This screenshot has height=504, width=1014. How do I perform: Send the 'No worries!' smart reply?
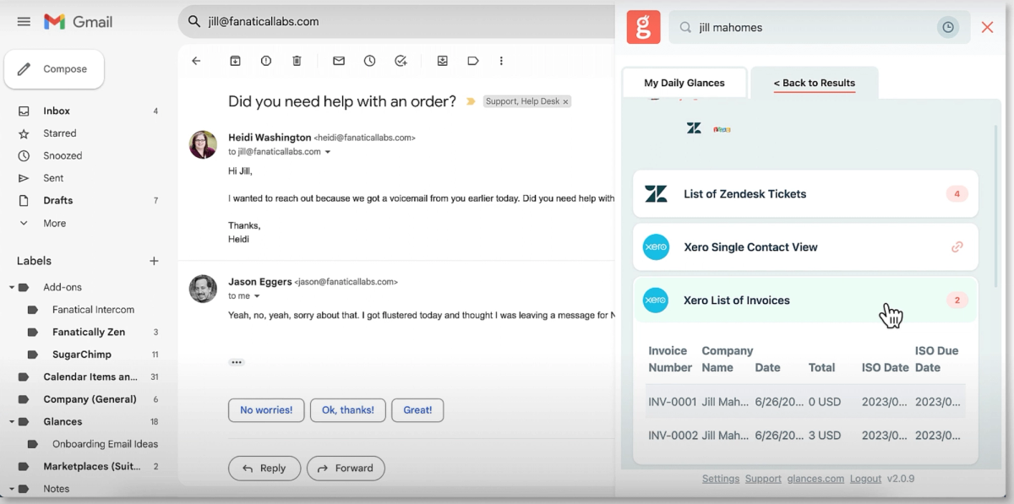266,410
